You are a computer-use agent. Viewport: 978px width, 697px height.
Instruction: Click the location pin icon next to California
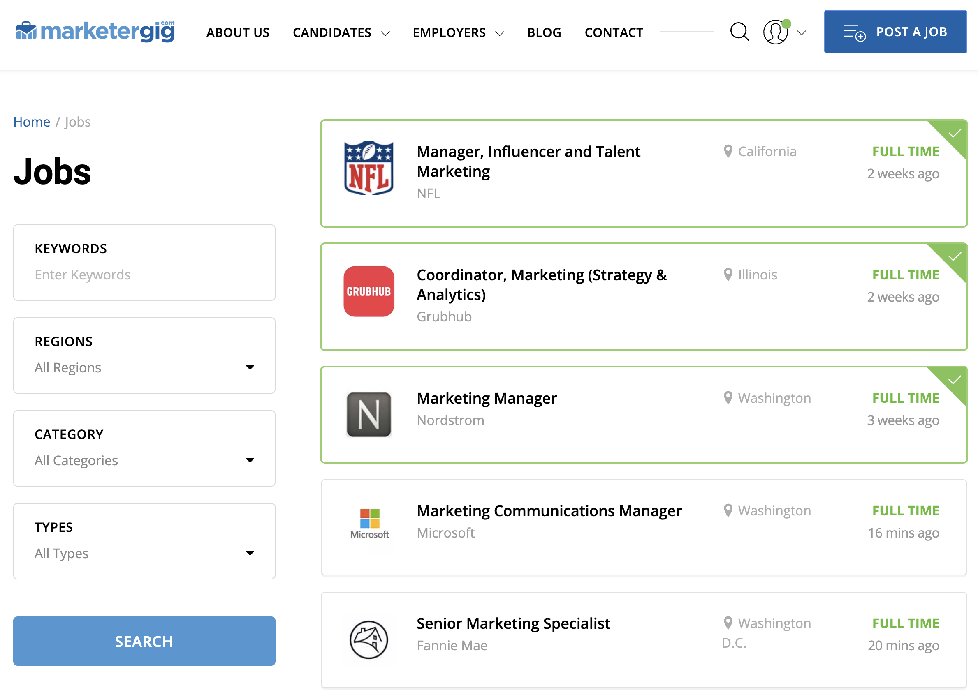(x=727, y=151)
